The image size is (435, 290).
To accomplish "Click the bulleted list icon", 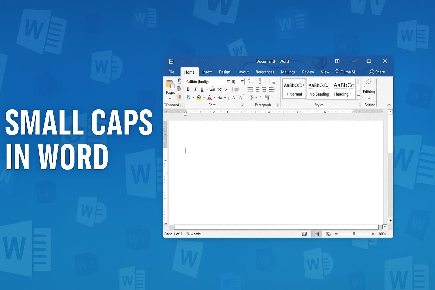I will coord(251,82).
